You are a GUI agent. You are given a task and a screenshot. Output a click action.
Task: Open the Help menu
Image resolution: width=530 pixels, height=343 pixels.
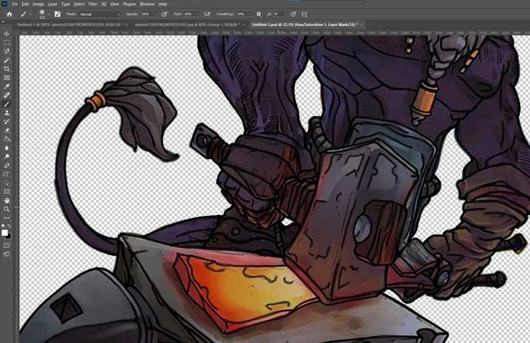click(x=163, y=4)
